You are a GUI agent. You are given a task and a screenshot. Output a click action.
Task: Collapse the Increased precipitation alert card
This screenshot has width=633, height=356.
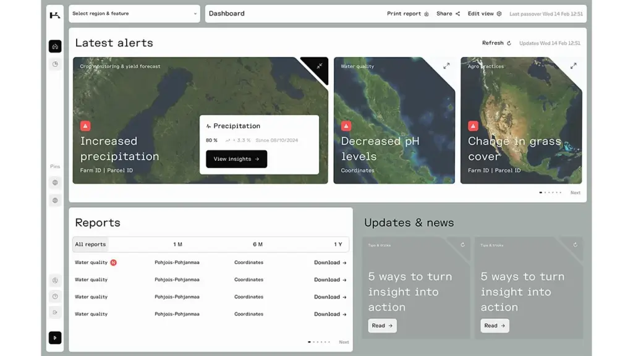tap(320, 66)
